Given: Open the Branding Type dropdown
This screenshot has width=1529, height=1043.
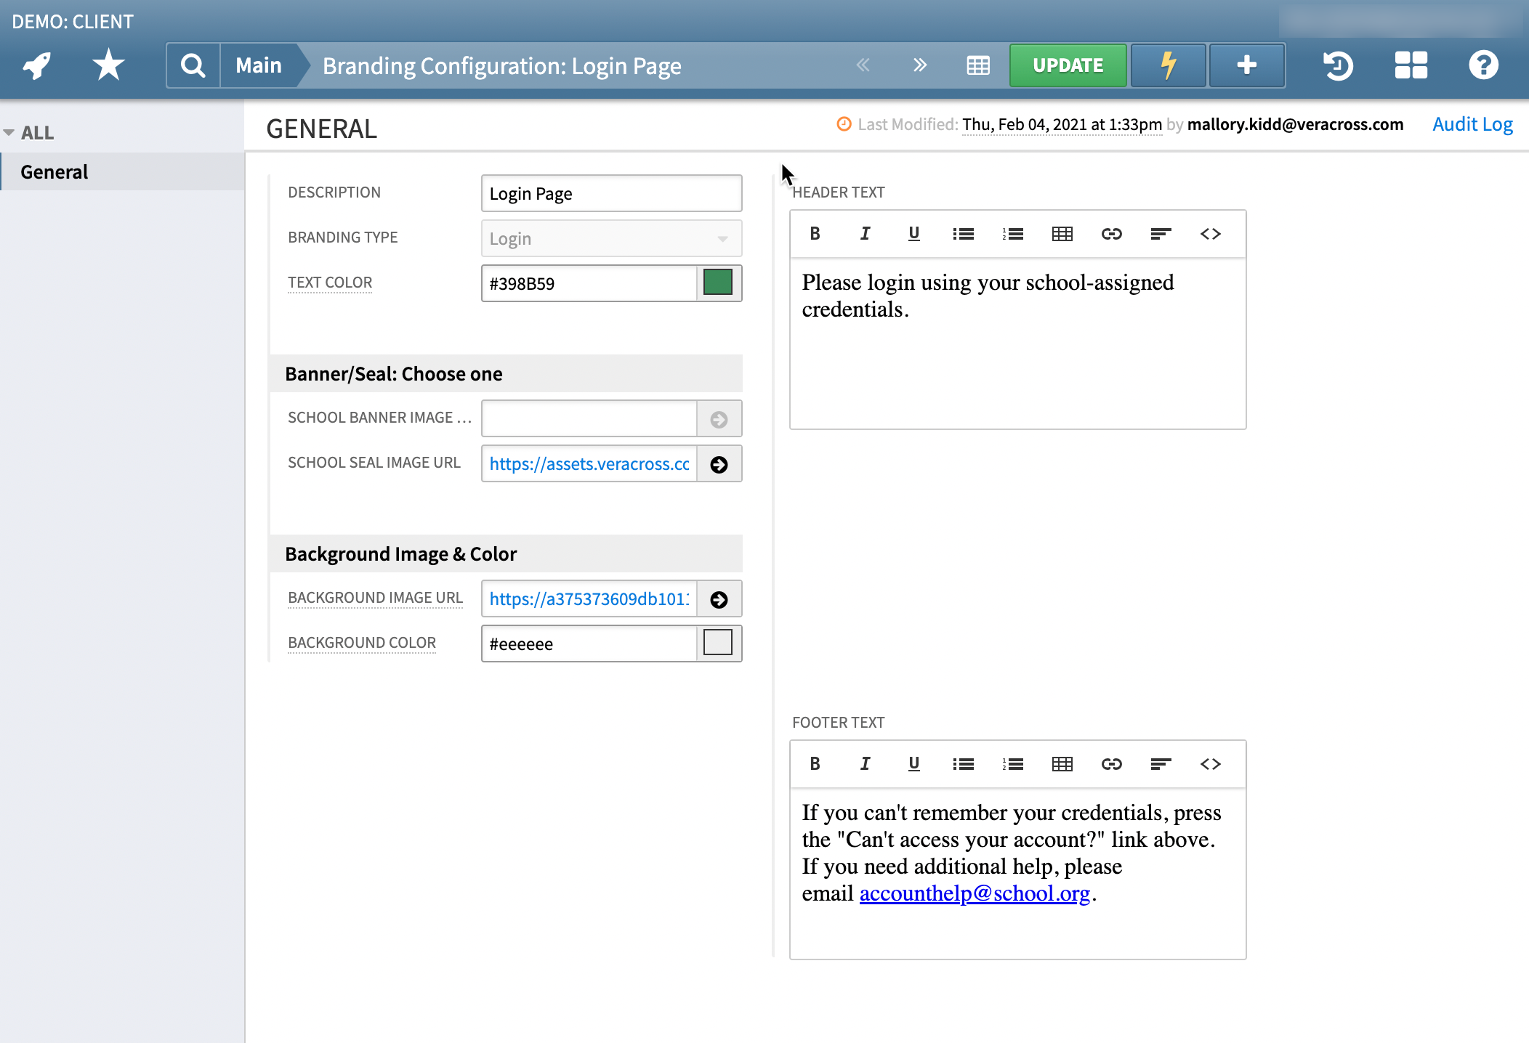Looking at the screenshot, I should pos(611,239).
